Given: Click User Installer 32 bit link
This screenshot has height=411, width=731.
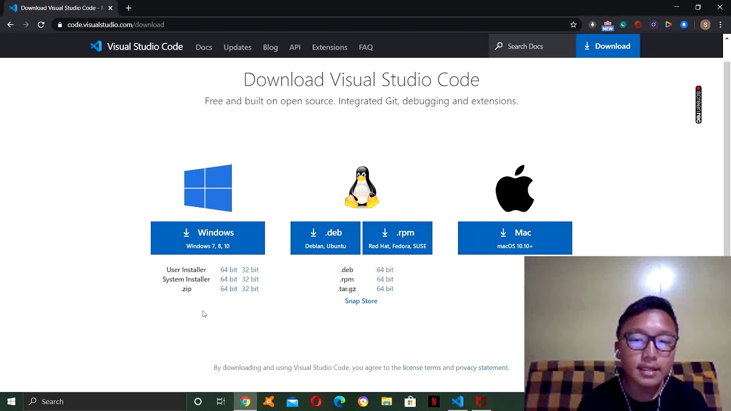Looking at the screenshot, I should (x=250, y=269).
